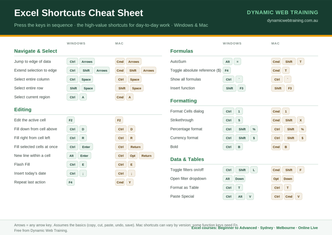332x235 pixels.
Task: Click the Insert function label
Action: tap(183, 88)
